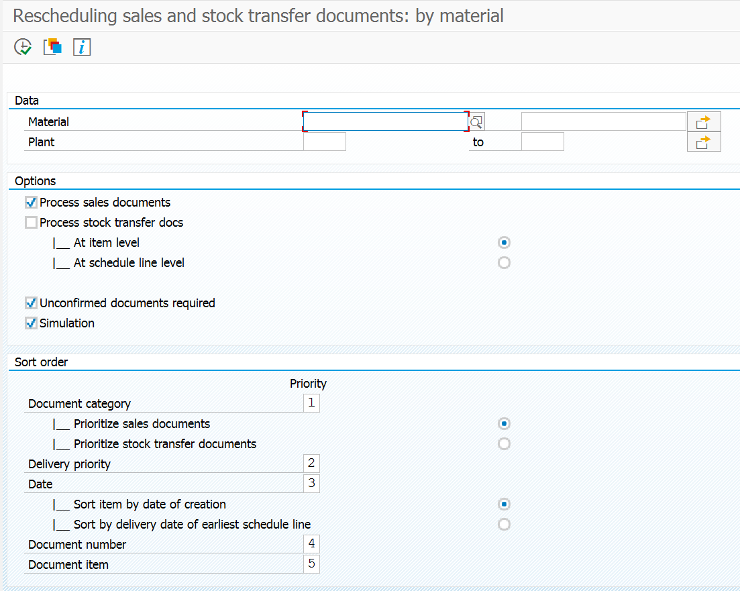Open the program Information icon

tap(82, 47)
